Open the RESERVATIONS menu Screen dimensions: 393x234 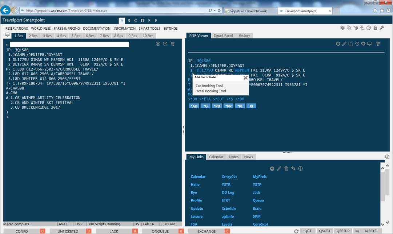[17, 29]
